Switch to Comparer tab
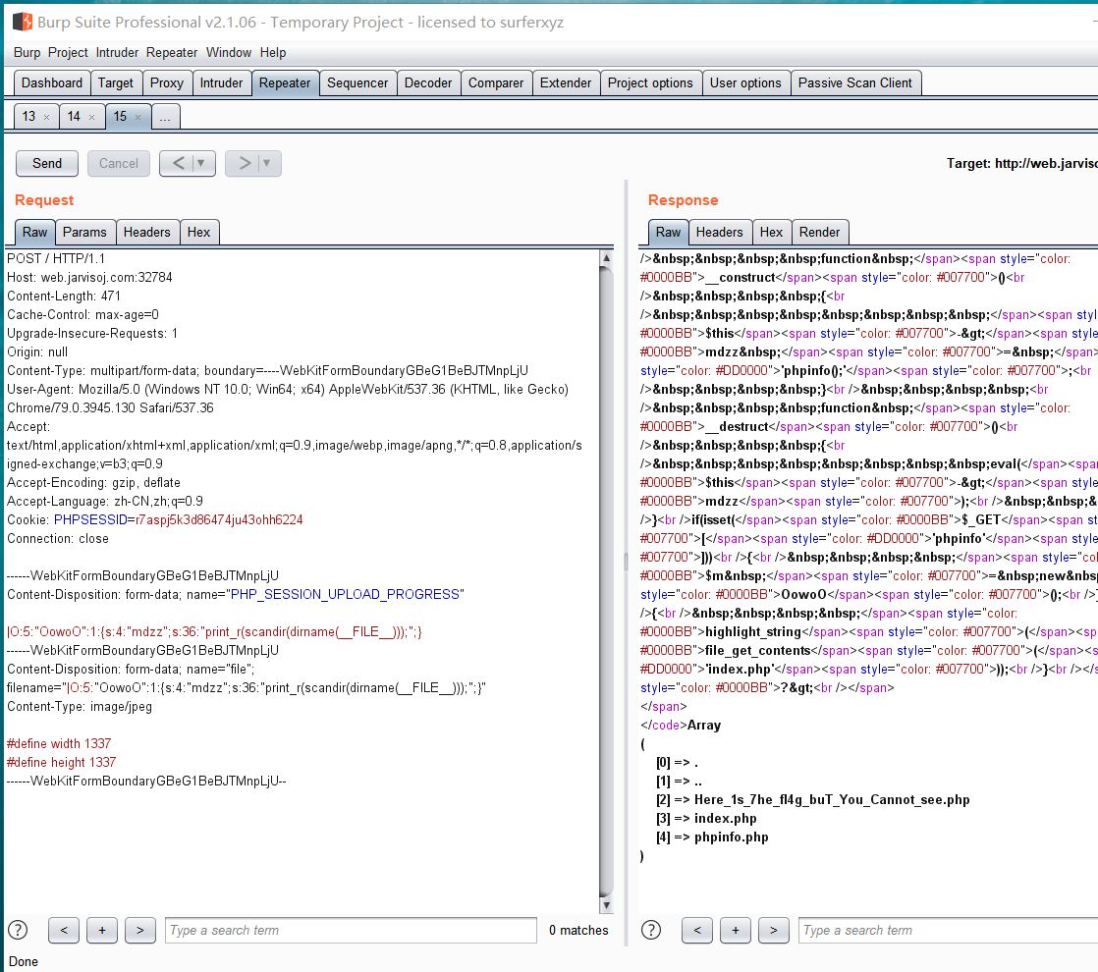Screen dimensions: 1098x972 pos(496,82)
